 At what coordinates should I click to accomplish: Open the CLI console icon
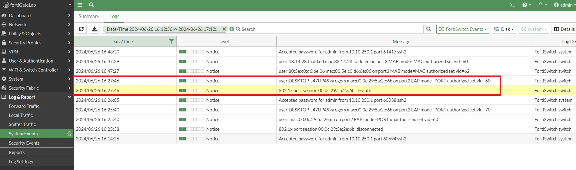pos(512,5)
